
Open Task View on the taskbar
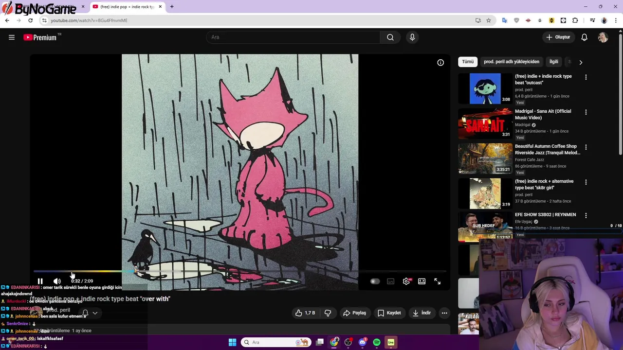[320, 342]
